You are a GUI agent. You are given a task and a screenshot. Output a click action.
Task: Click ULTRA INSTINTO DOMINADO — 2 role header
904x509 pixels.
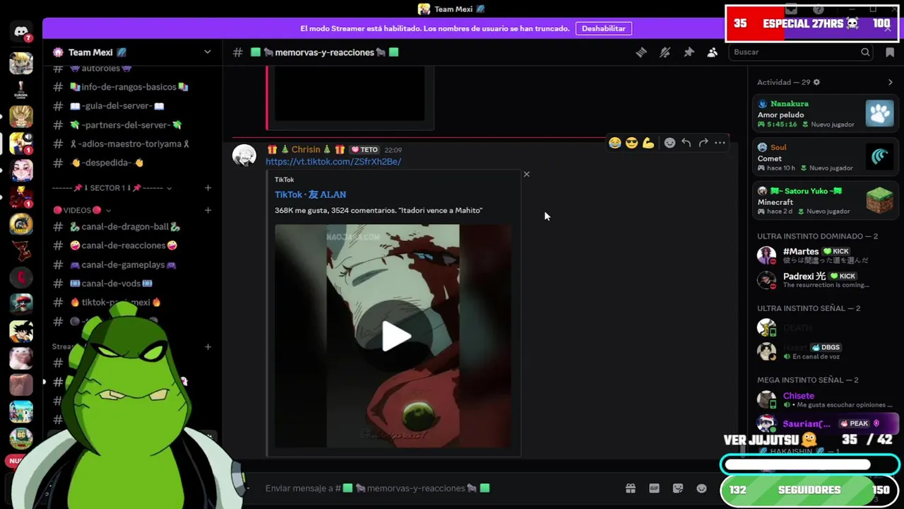tap(817, 236)
